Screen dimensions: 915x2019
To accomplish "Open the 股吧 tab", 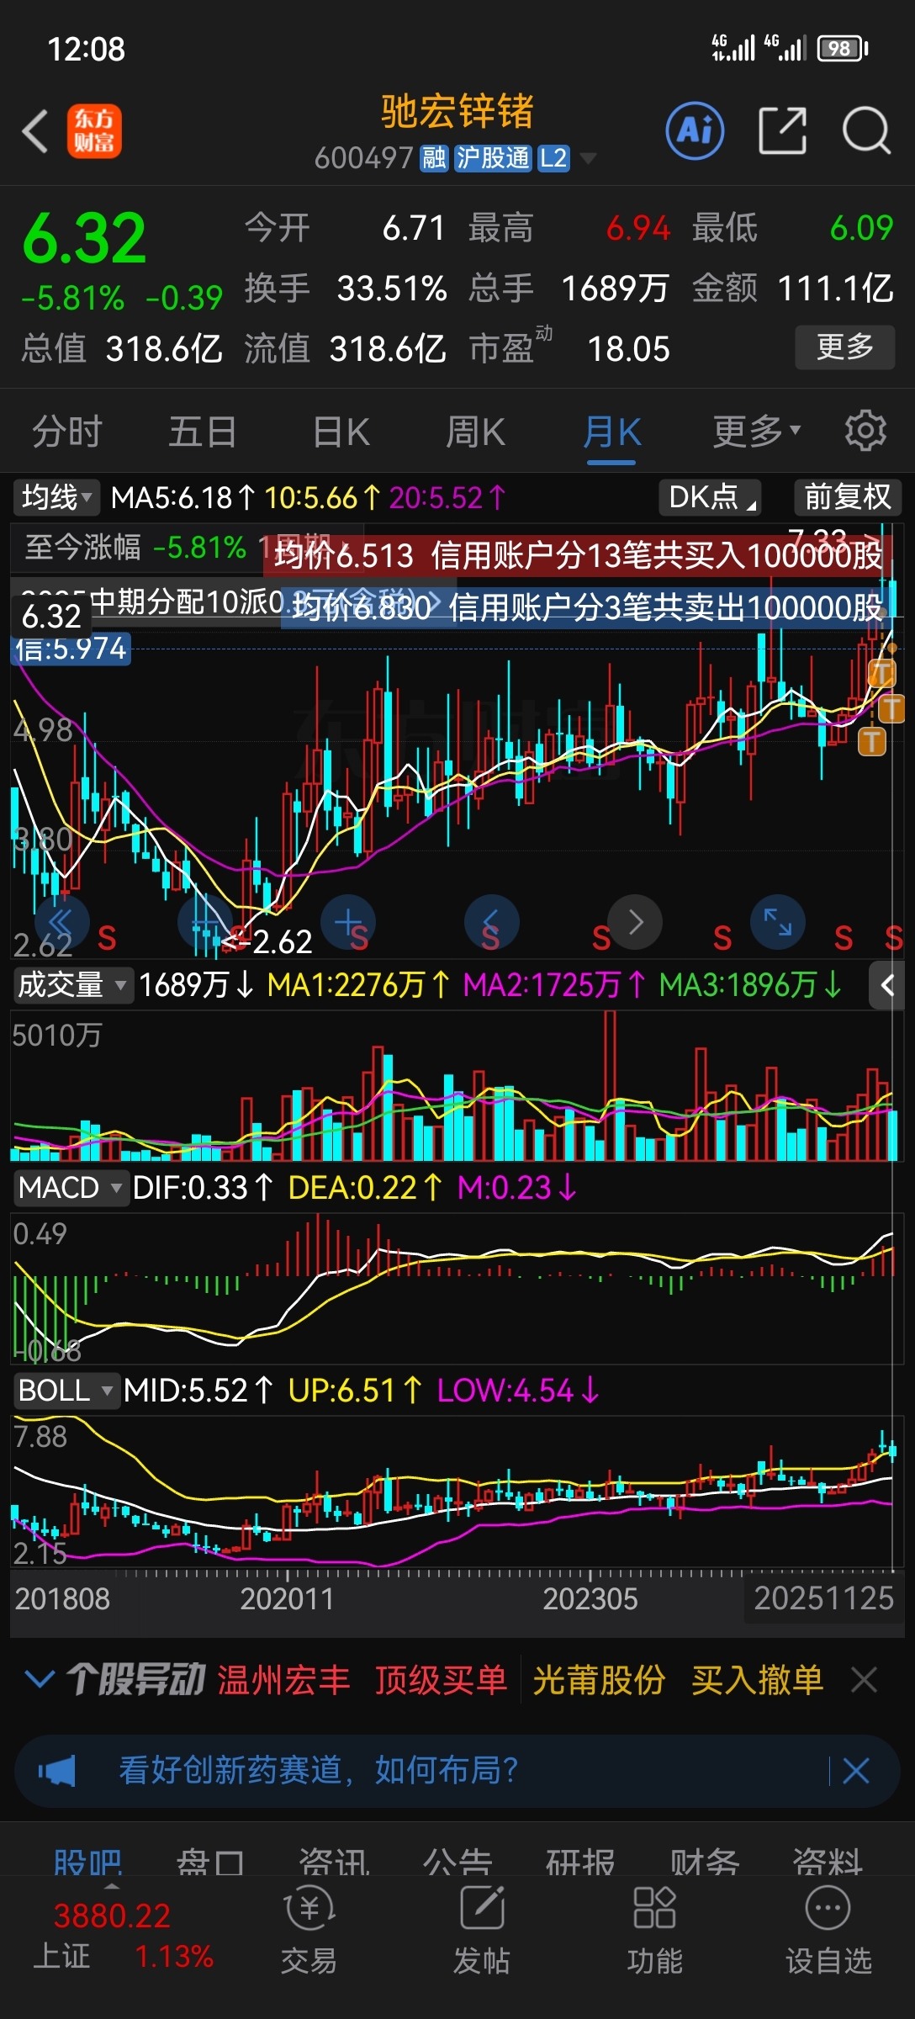I will (x=88, y=1860).
